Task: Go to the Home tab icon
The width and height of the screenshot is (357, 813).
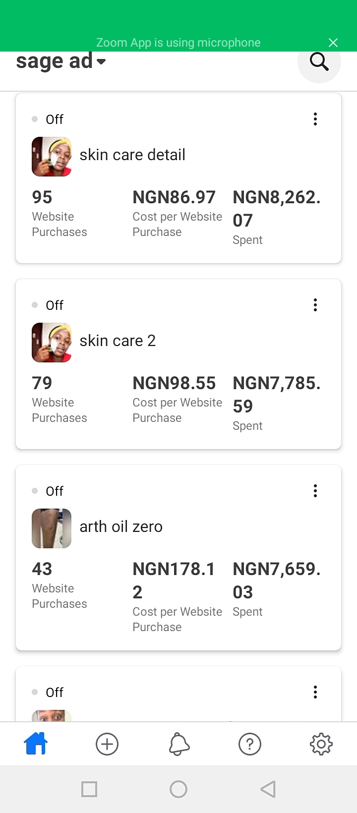Action: click(36, 744)
